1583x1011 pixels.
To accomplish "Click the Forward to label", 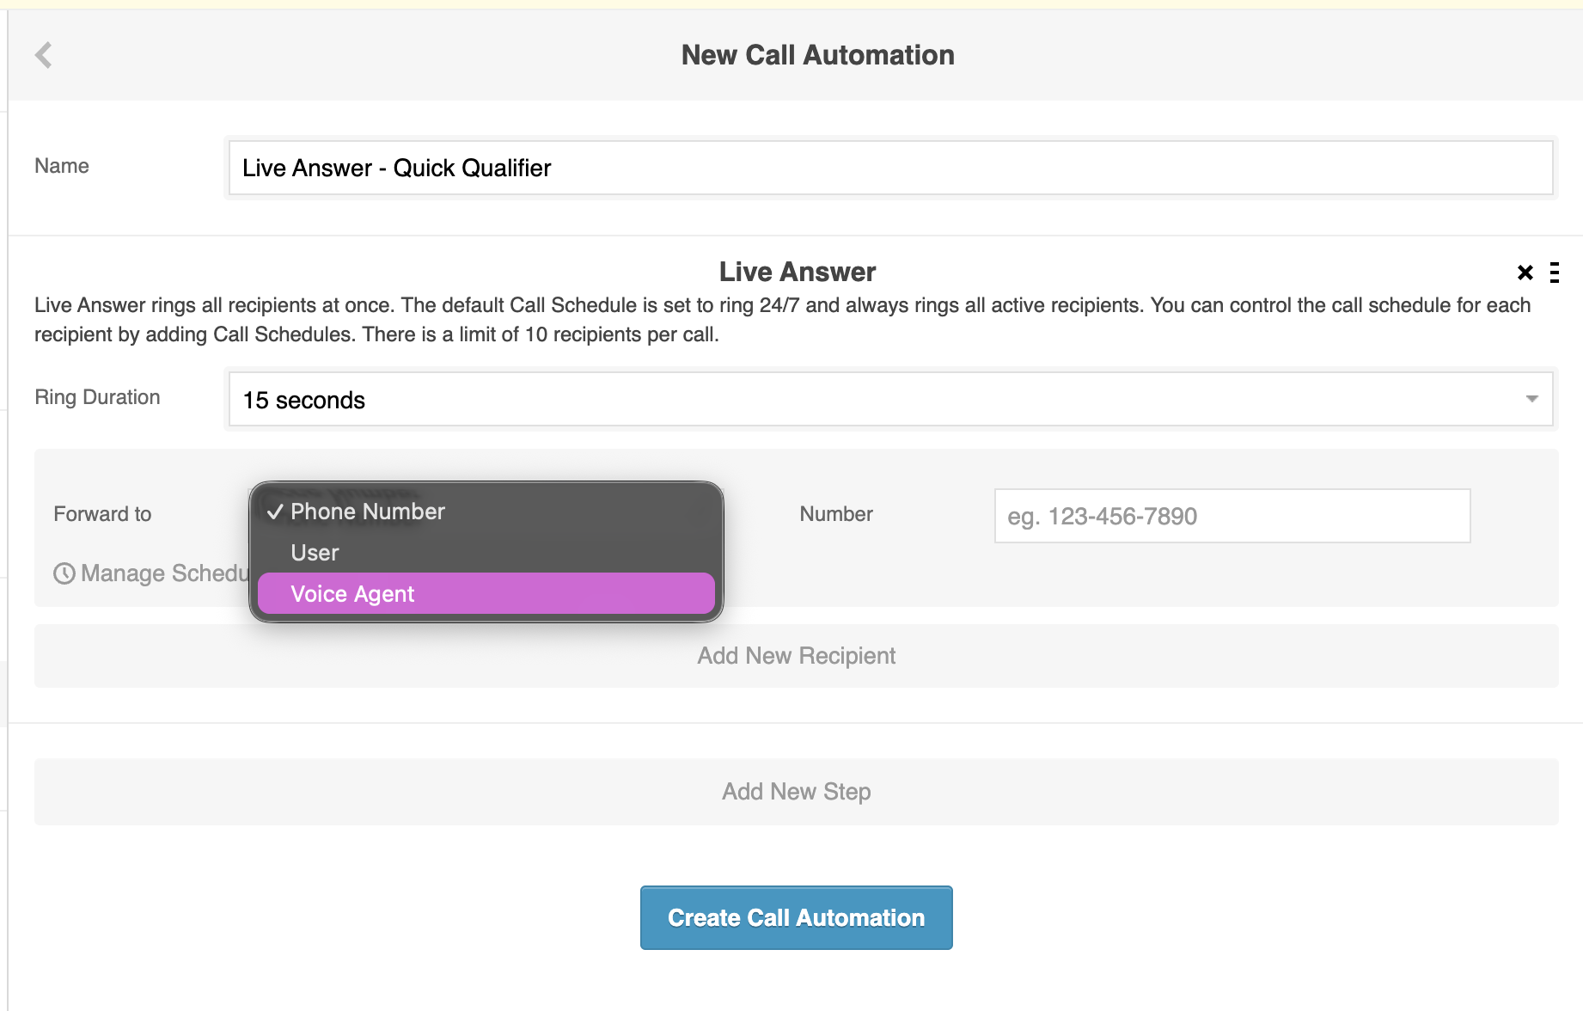I will click(102, 514).
